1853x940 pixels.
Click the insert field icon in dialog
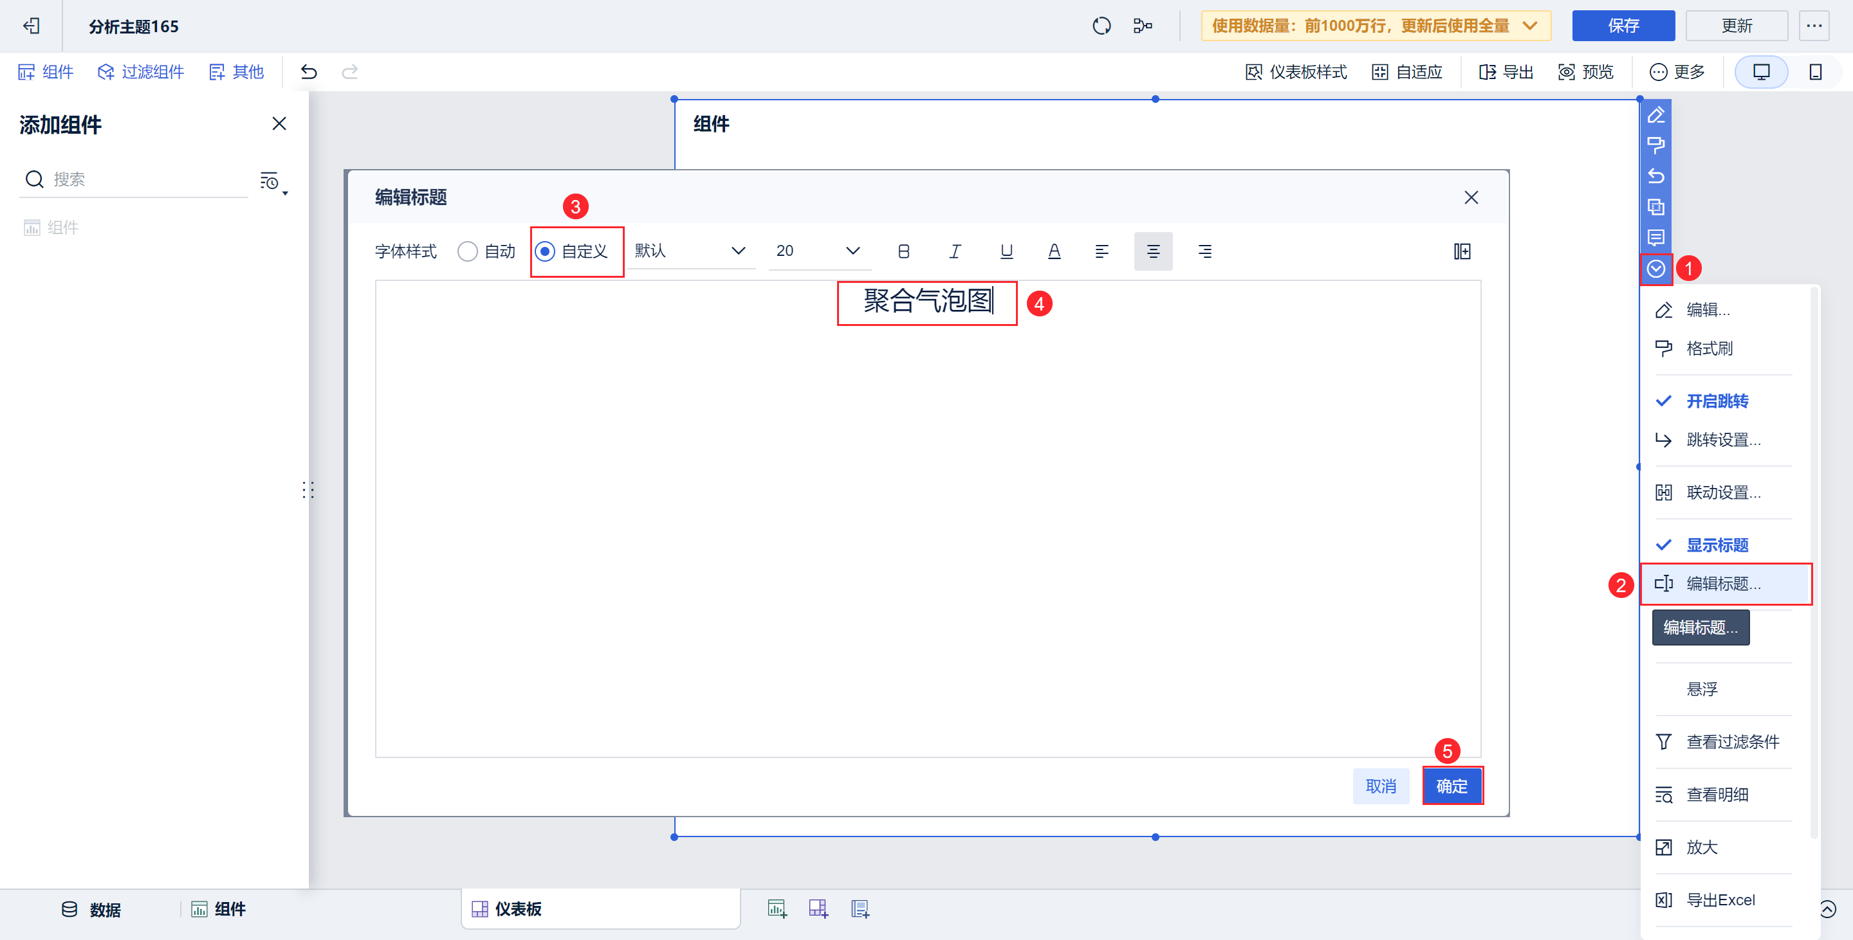click(1462, 251)
